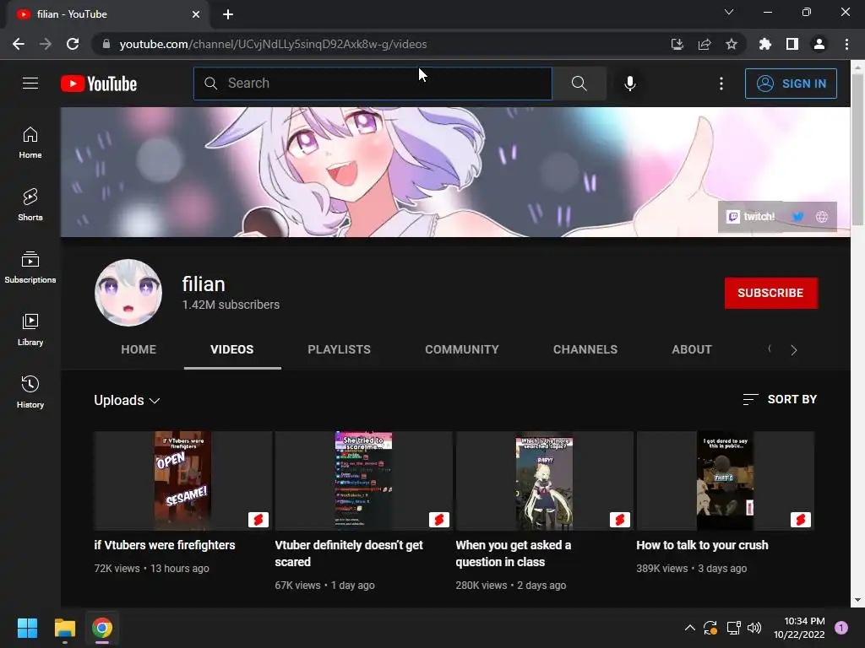Screen dimensions: 865x648
Task: Open YouTube settings three-dot menu
Action: click(721, 84)
